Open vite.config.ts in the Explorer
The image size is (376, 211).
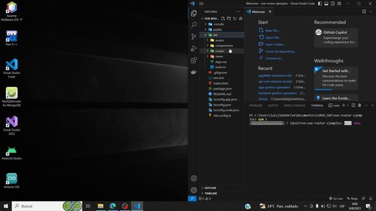222,115
